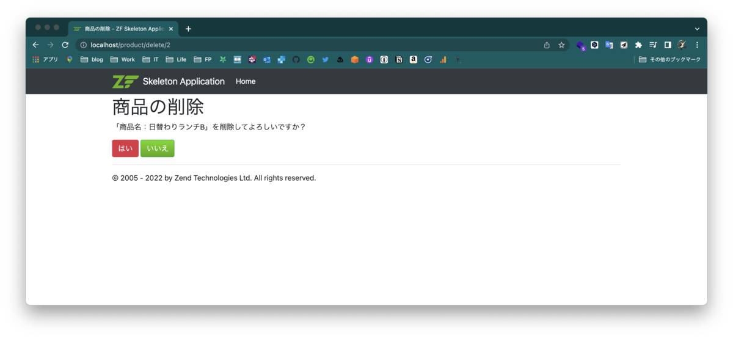Click the green いいえ cancel button

(158, 148)
